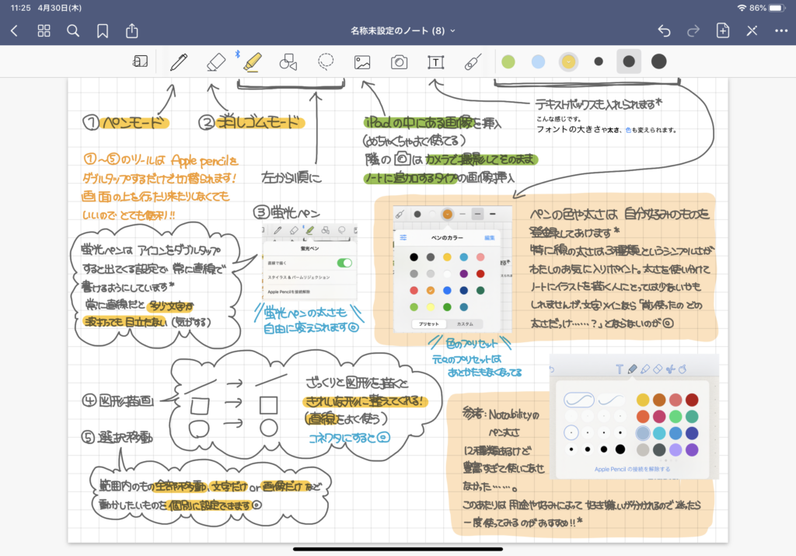The width and height of the screenshot is (796, 556).
Task: Open the page thumbnails grid view
Action: pyautogui.click(x=44, y=31)
